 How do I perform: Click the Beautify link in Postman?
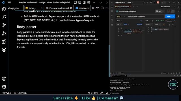(x=139, y=24)
